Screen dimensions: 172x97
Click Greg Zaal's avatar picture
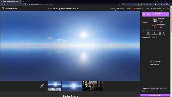(x=155, y=20)
